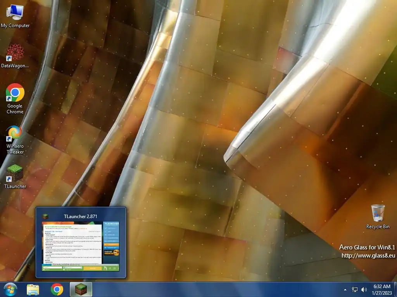This screenshot has height=297, width=397.
Task: Open the network status tray icon
Action: (355, 290)
